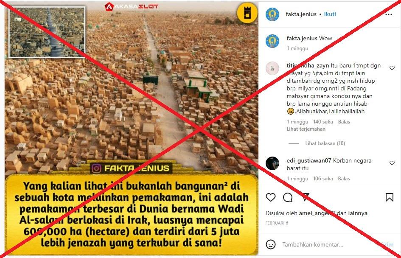Follow fakta.jenius via Ikuti
The image size is (401, 258).
point(330,14)
